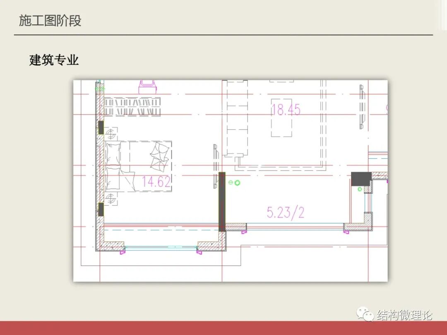Select the heading 建筑专业
The image size is (447, 335).
53,60
